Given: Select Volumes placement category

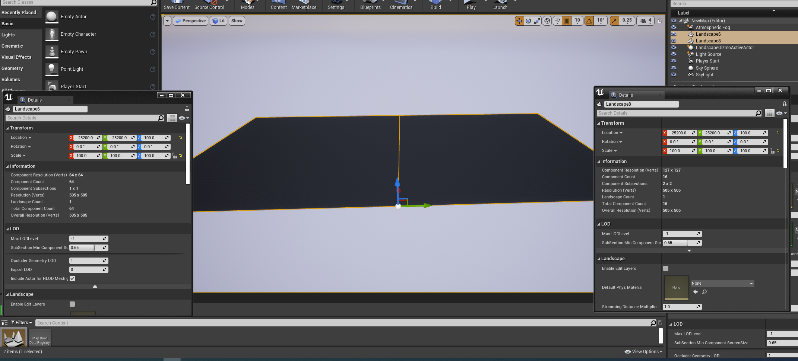Looking at the screenshot, I should 21,79.
